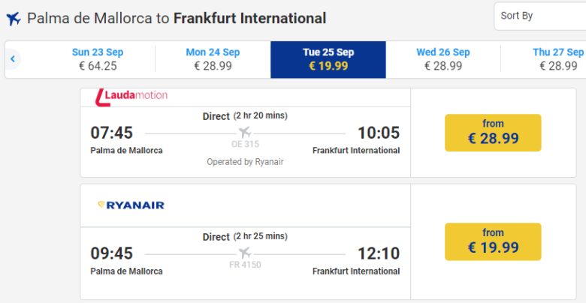Click the Frankfurt International route heading
Viewport: 586px width, 303px height.
point(249,19)
